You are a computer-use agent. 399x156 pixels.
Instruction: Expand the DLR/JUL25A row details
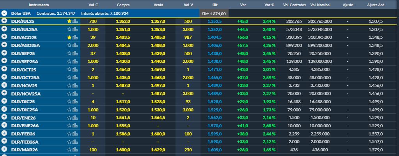click(4, 29)
